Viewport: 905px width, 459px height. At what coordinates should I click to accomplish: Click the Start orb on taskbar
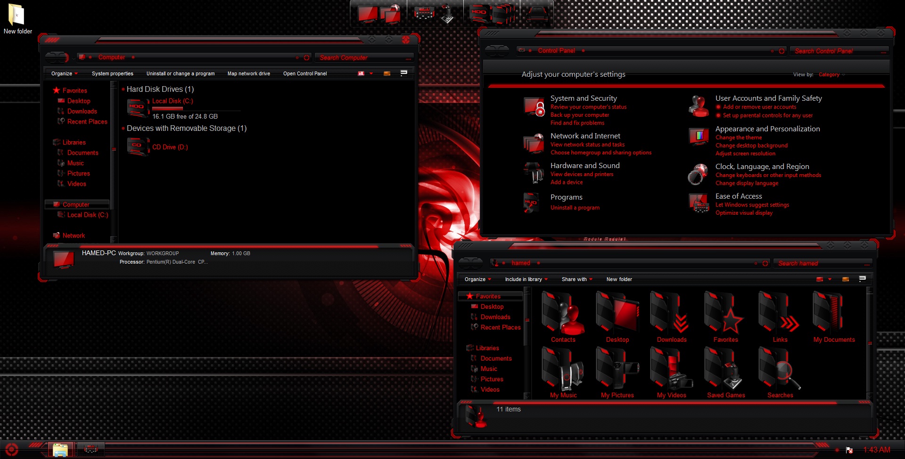click(11, 449)
